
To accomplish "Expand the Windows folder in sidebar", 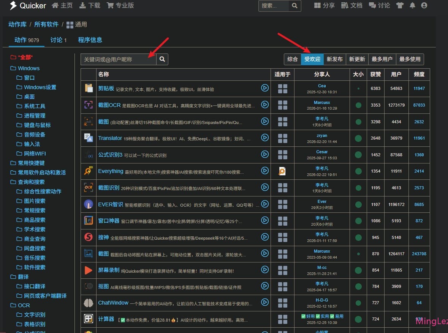I will tap(28, 68).
